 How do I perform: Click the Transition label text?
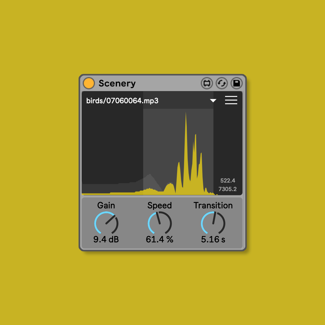[213, 206]
